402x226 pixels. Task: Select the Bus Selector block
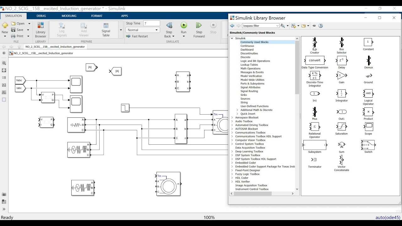coord(341,42)
